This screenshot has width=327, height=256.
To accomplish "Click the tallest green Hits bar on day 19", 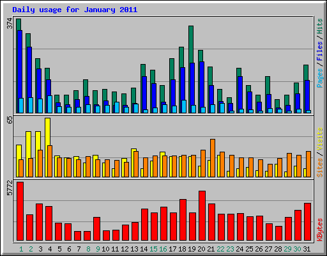I will pos(191,44).
